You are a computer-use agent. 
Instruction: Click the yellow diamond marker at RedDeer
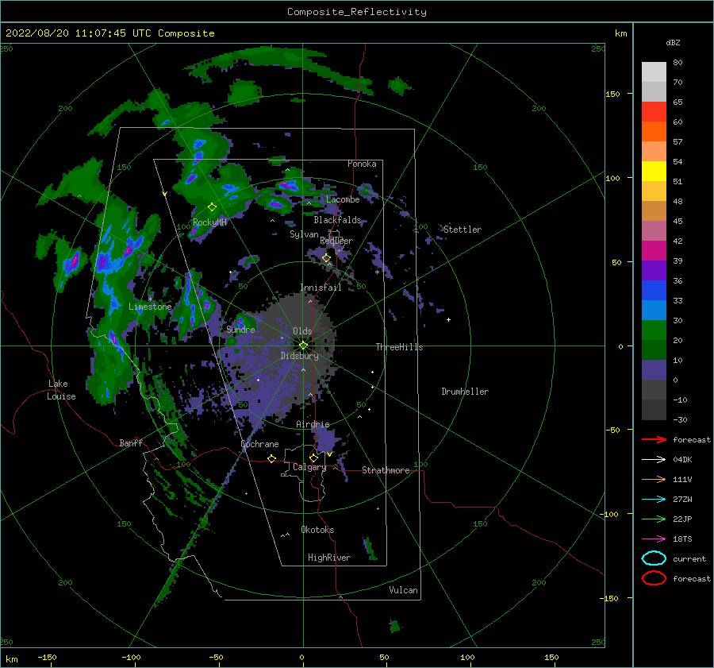coord(326,258)
